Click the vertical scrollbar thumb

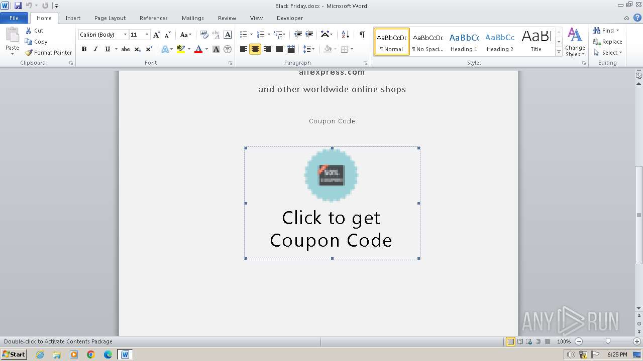(638, 215)
